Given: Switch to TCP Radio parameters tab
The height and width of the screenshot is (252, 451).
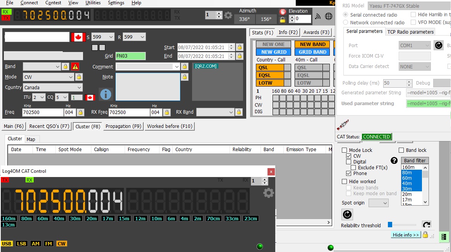Looking at the screenshot, I should pos(410,32).
